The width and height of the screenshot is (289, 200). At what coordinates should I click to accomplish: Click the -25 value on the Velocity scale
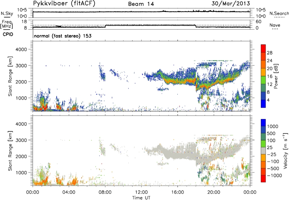point(272,154)
